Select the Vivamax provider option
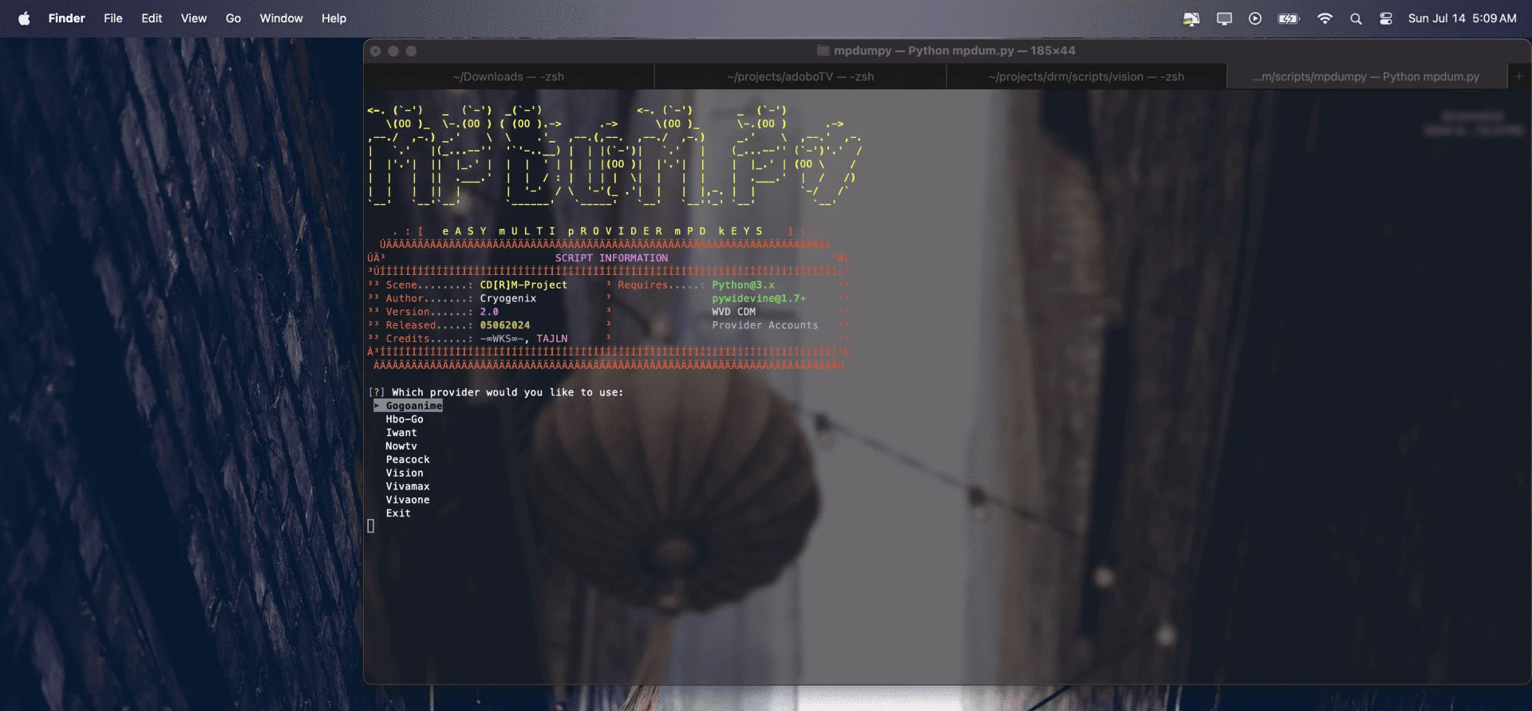Viewport: 1532px width, 711px height. pyautogui.click(x=408, y=487)
